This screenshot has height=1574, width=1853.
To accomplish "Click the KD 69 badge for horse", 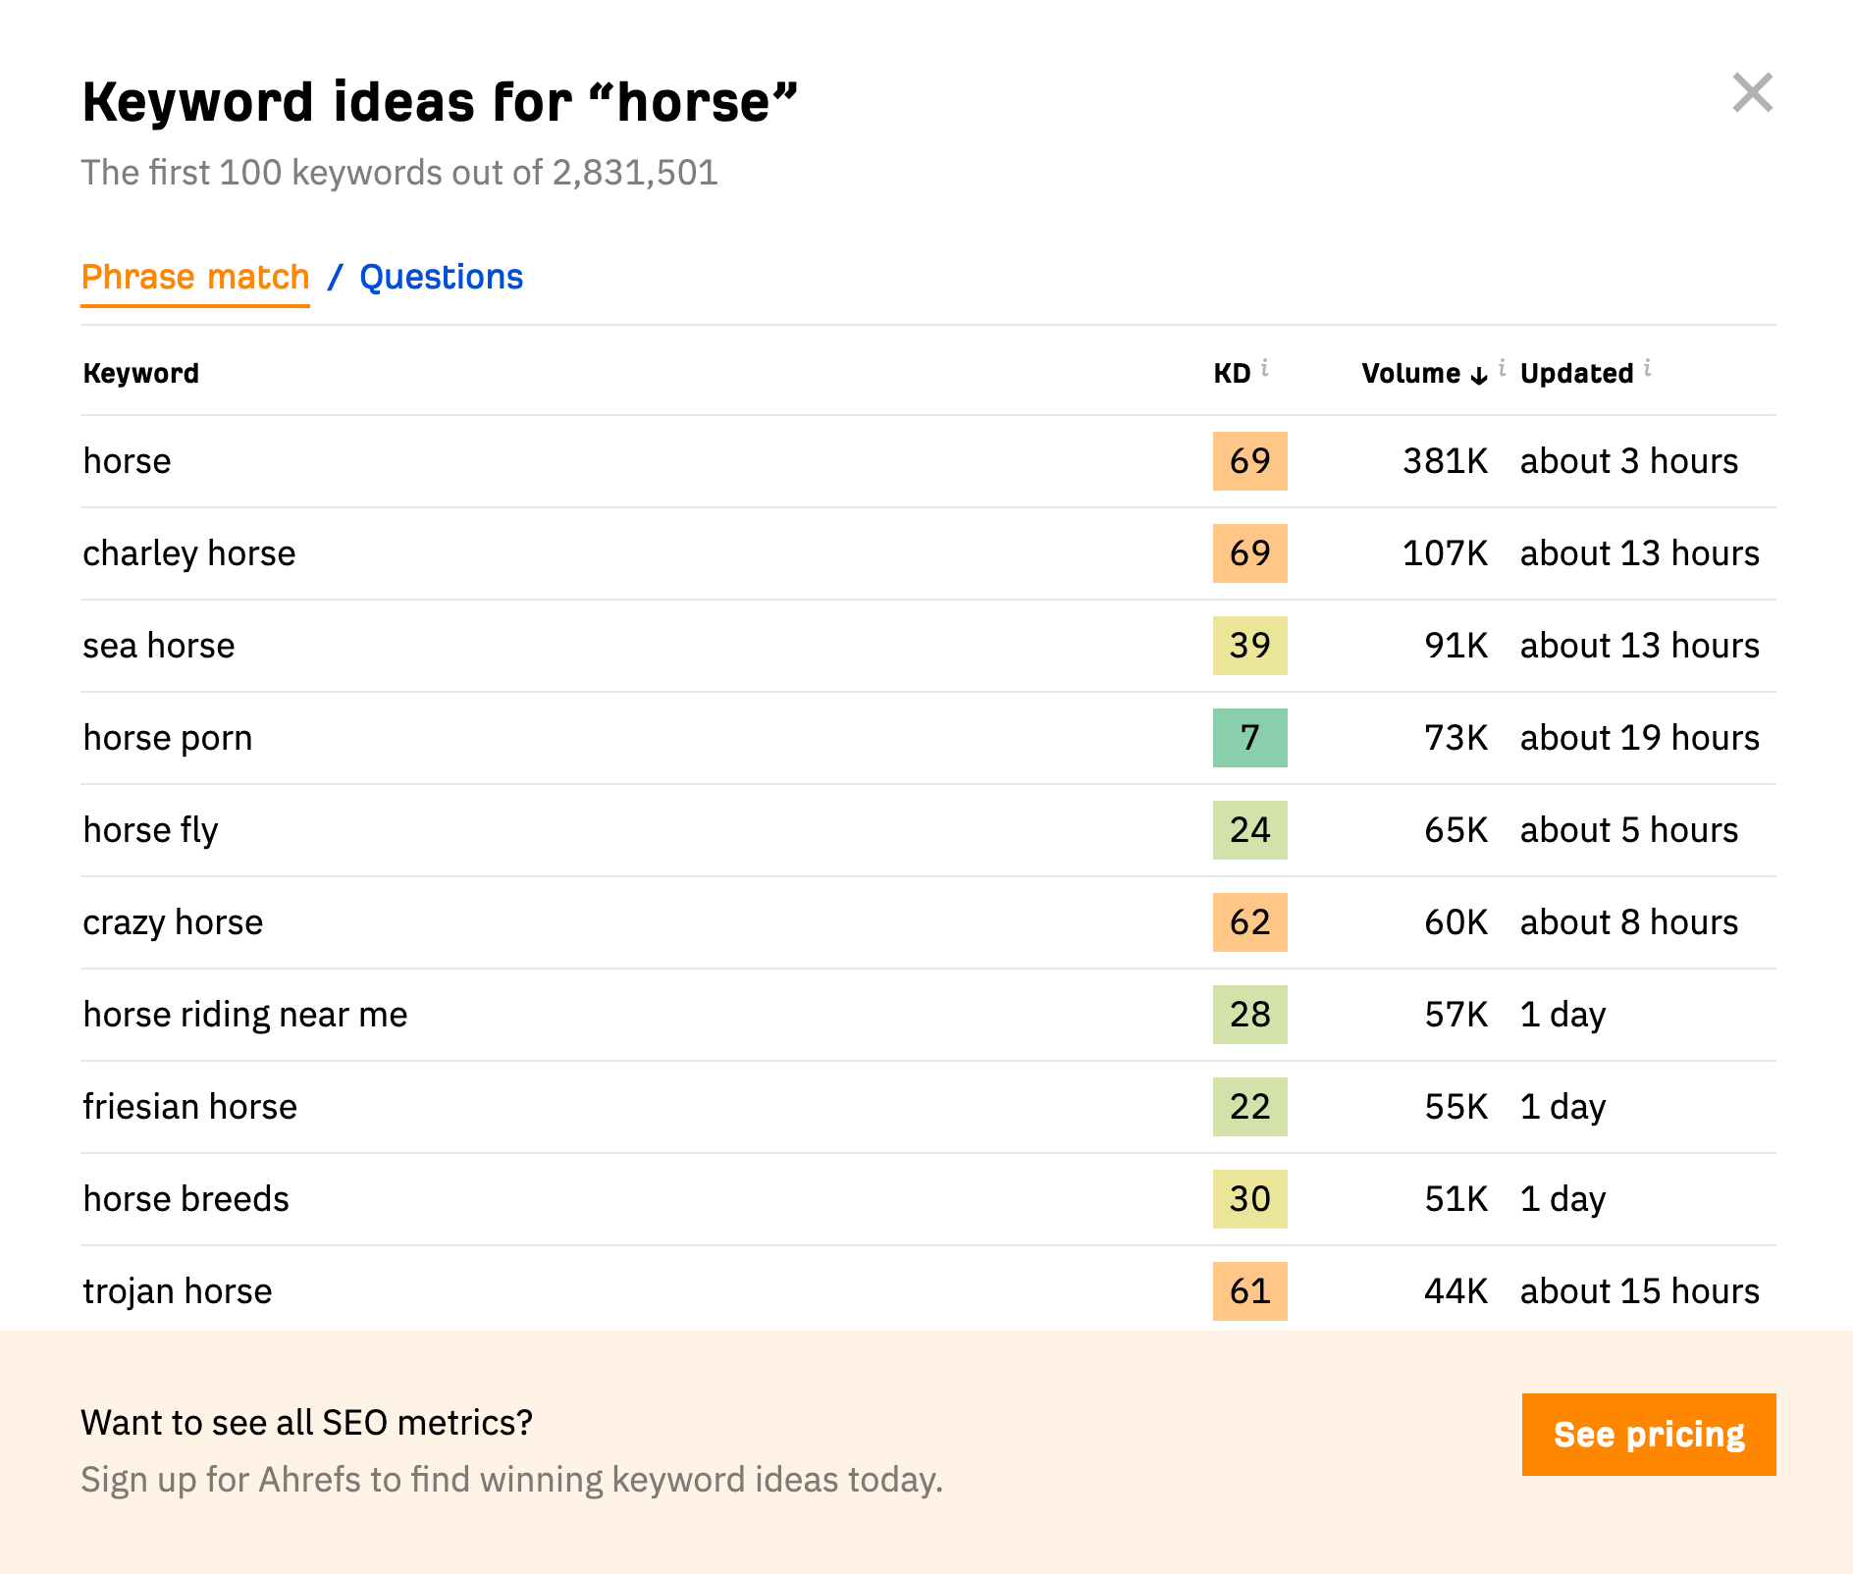I will point(1249,461).
